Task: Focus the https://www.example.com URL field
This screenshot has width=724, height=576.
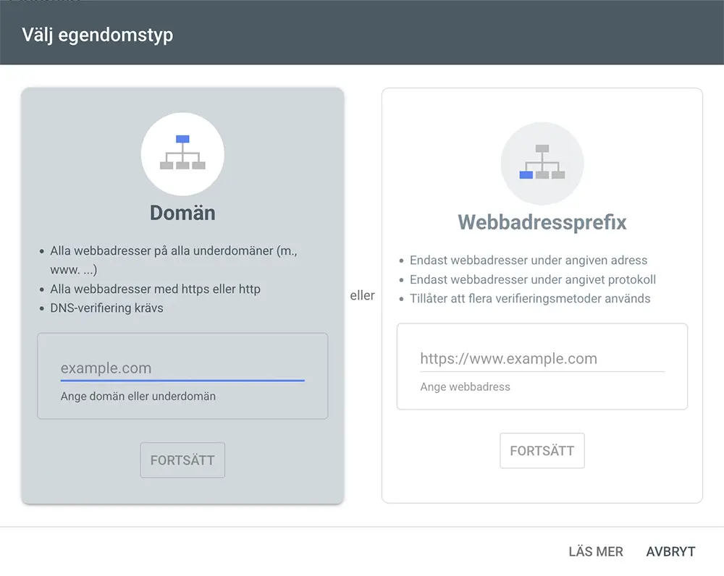Action: 542,359
